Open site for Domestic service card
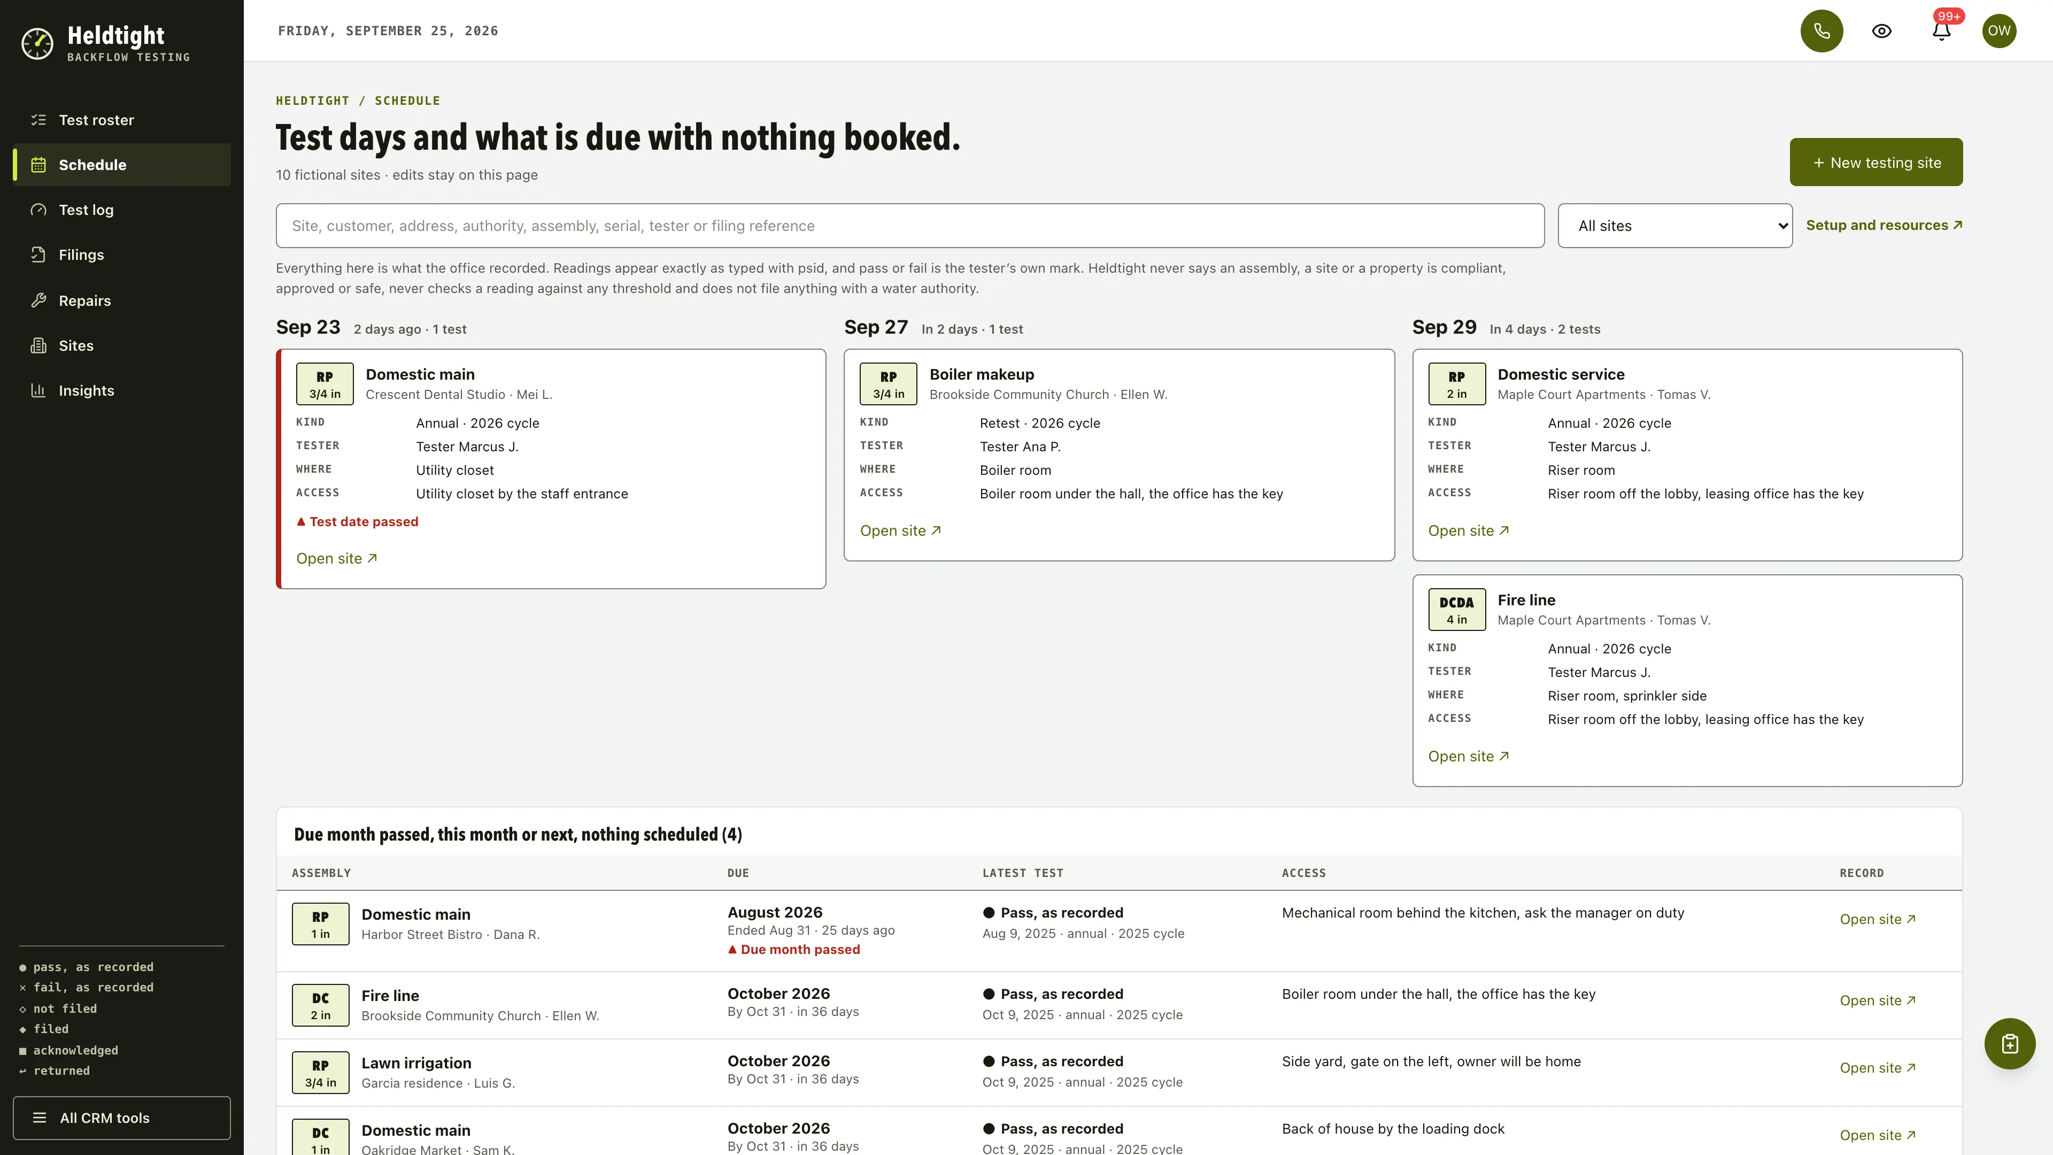 [1468, 530]
